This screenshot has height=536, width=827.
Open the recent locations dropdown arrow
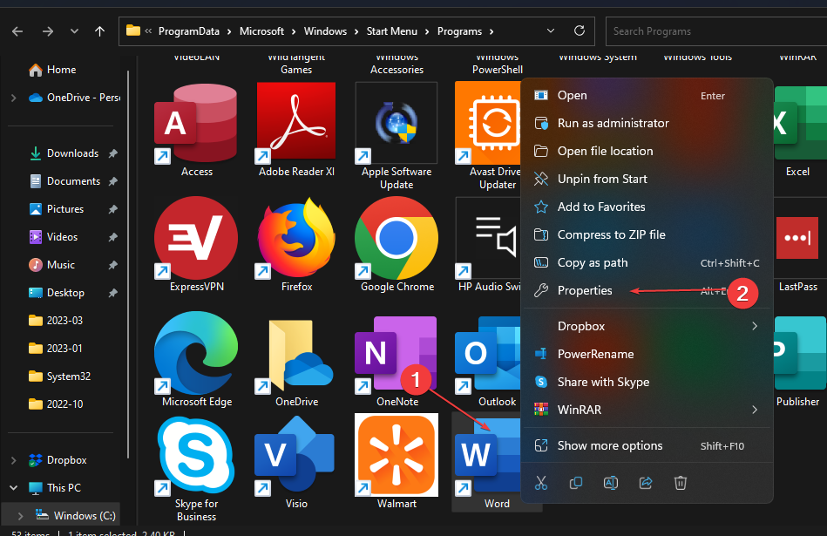(x=74, y=31)
